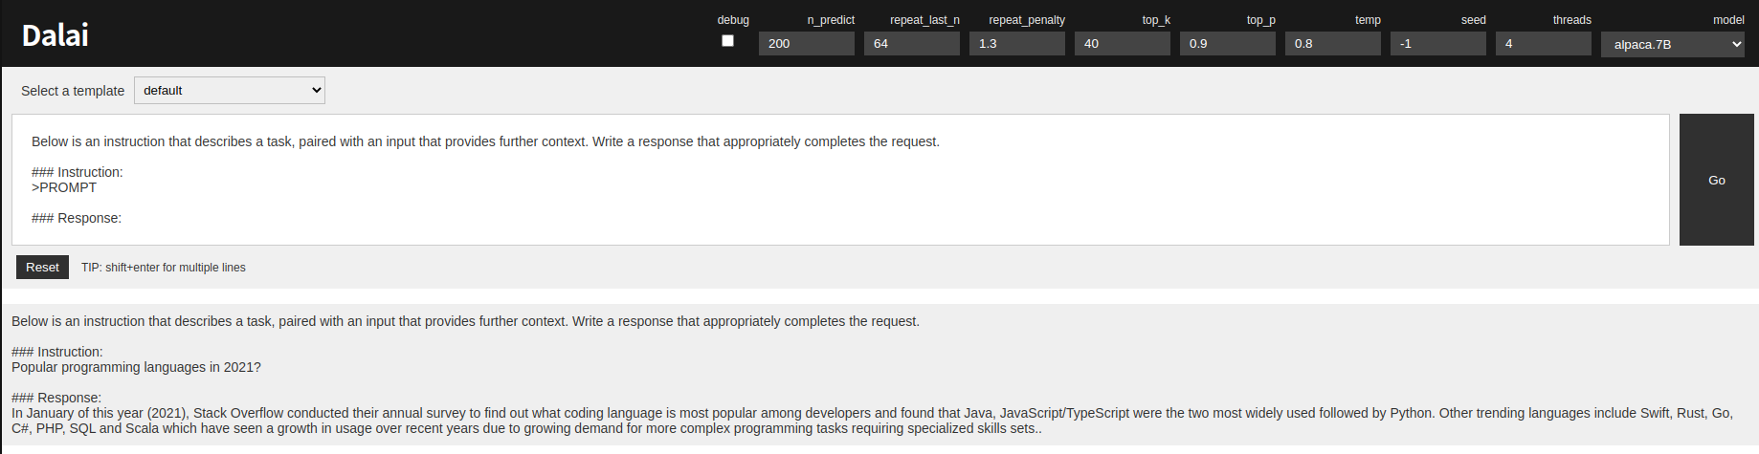This screenshot has width=1759, height=454.
Task: Click the '### Instruction:' line in the output
Action: click(x=57, y=352)
